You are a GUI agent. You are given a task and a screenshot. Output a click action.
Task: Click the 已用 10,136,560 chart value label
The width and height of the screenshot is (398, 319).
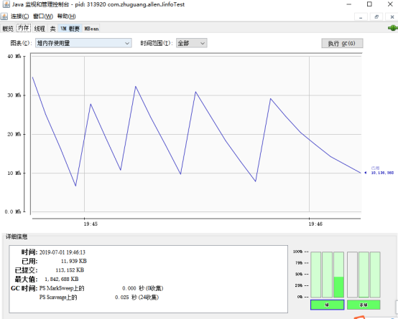[x=382, y=171]
